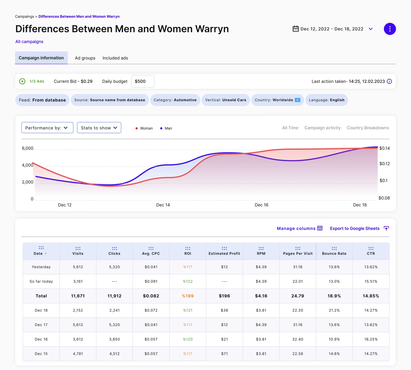
Task: Click the Manage columns table icon
Action: 320,228
